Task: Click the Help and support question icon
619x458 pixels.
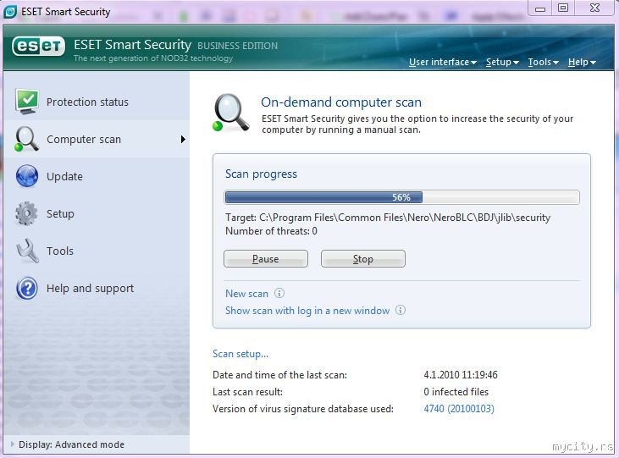Action: 27,288
